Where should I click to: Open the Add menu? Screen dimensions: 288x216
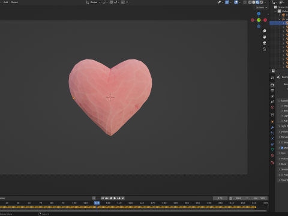coord(5,2)
